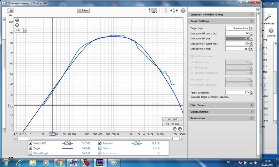Screen dimensions: 279x167
Task: Uncheck the Target trace checkbox
Action: (x=31, y=148)
